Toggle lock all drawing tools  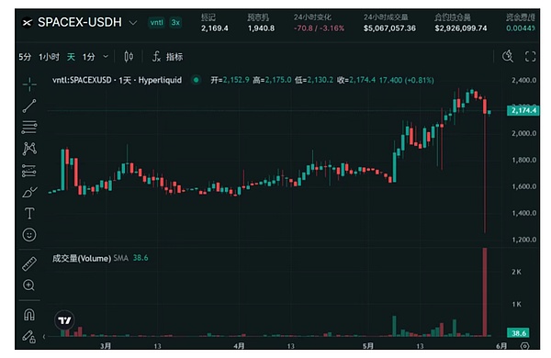tap(29, 337)
